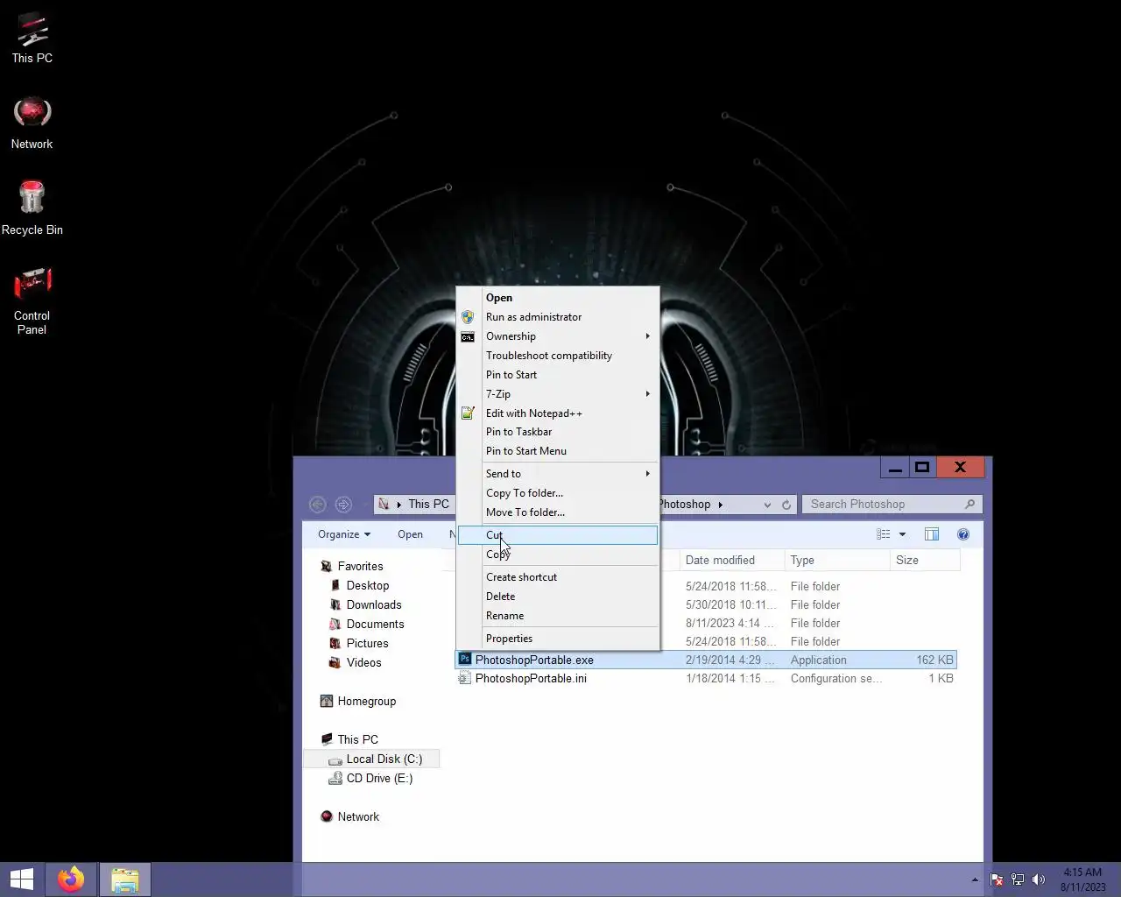Expand the Send to submenu arrow
Screen dimensions: 1121x897
tap(648, 474)
